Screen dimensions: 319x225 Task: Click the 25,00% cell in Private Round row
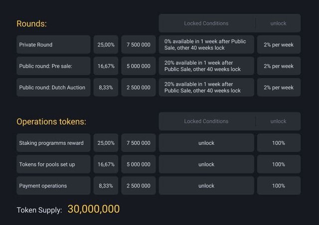106,45
